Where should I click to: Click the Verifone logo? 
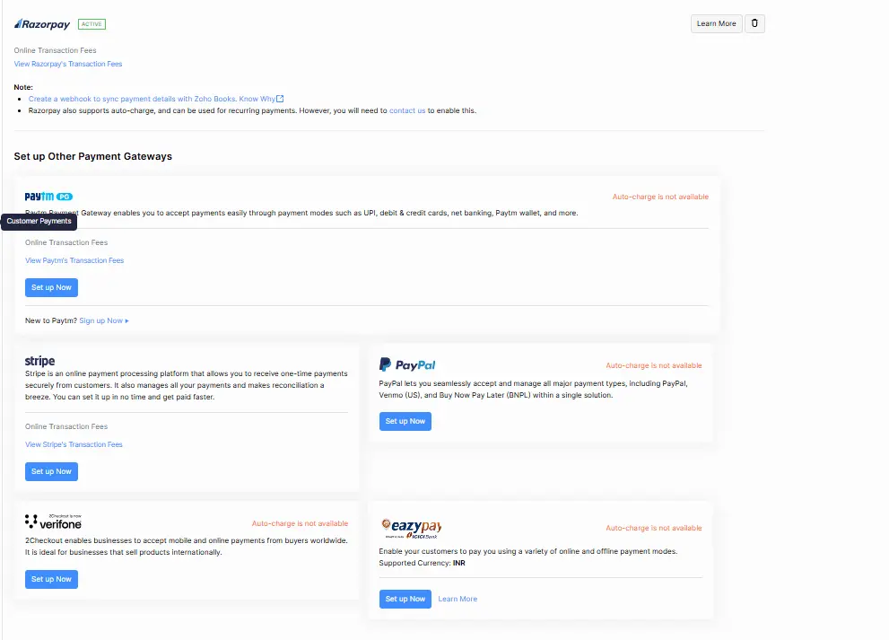(54, 522)
